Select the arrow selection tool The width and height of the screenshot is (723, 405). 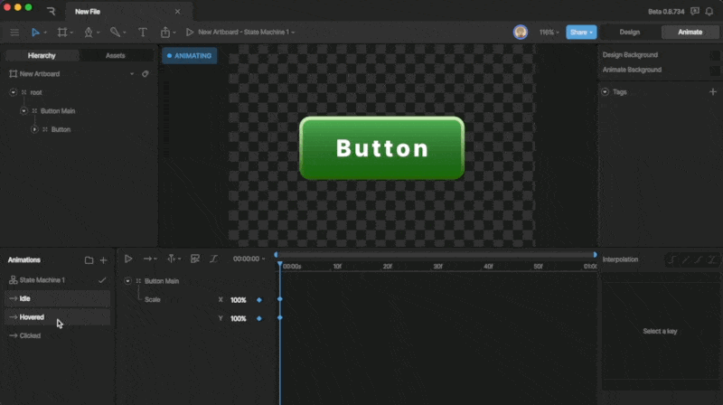(36, 32)
